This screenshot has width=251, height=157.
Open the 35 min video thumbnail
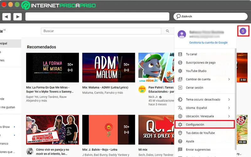(242, 130)
